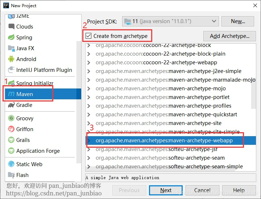Click the Help button

pos(239,190)
